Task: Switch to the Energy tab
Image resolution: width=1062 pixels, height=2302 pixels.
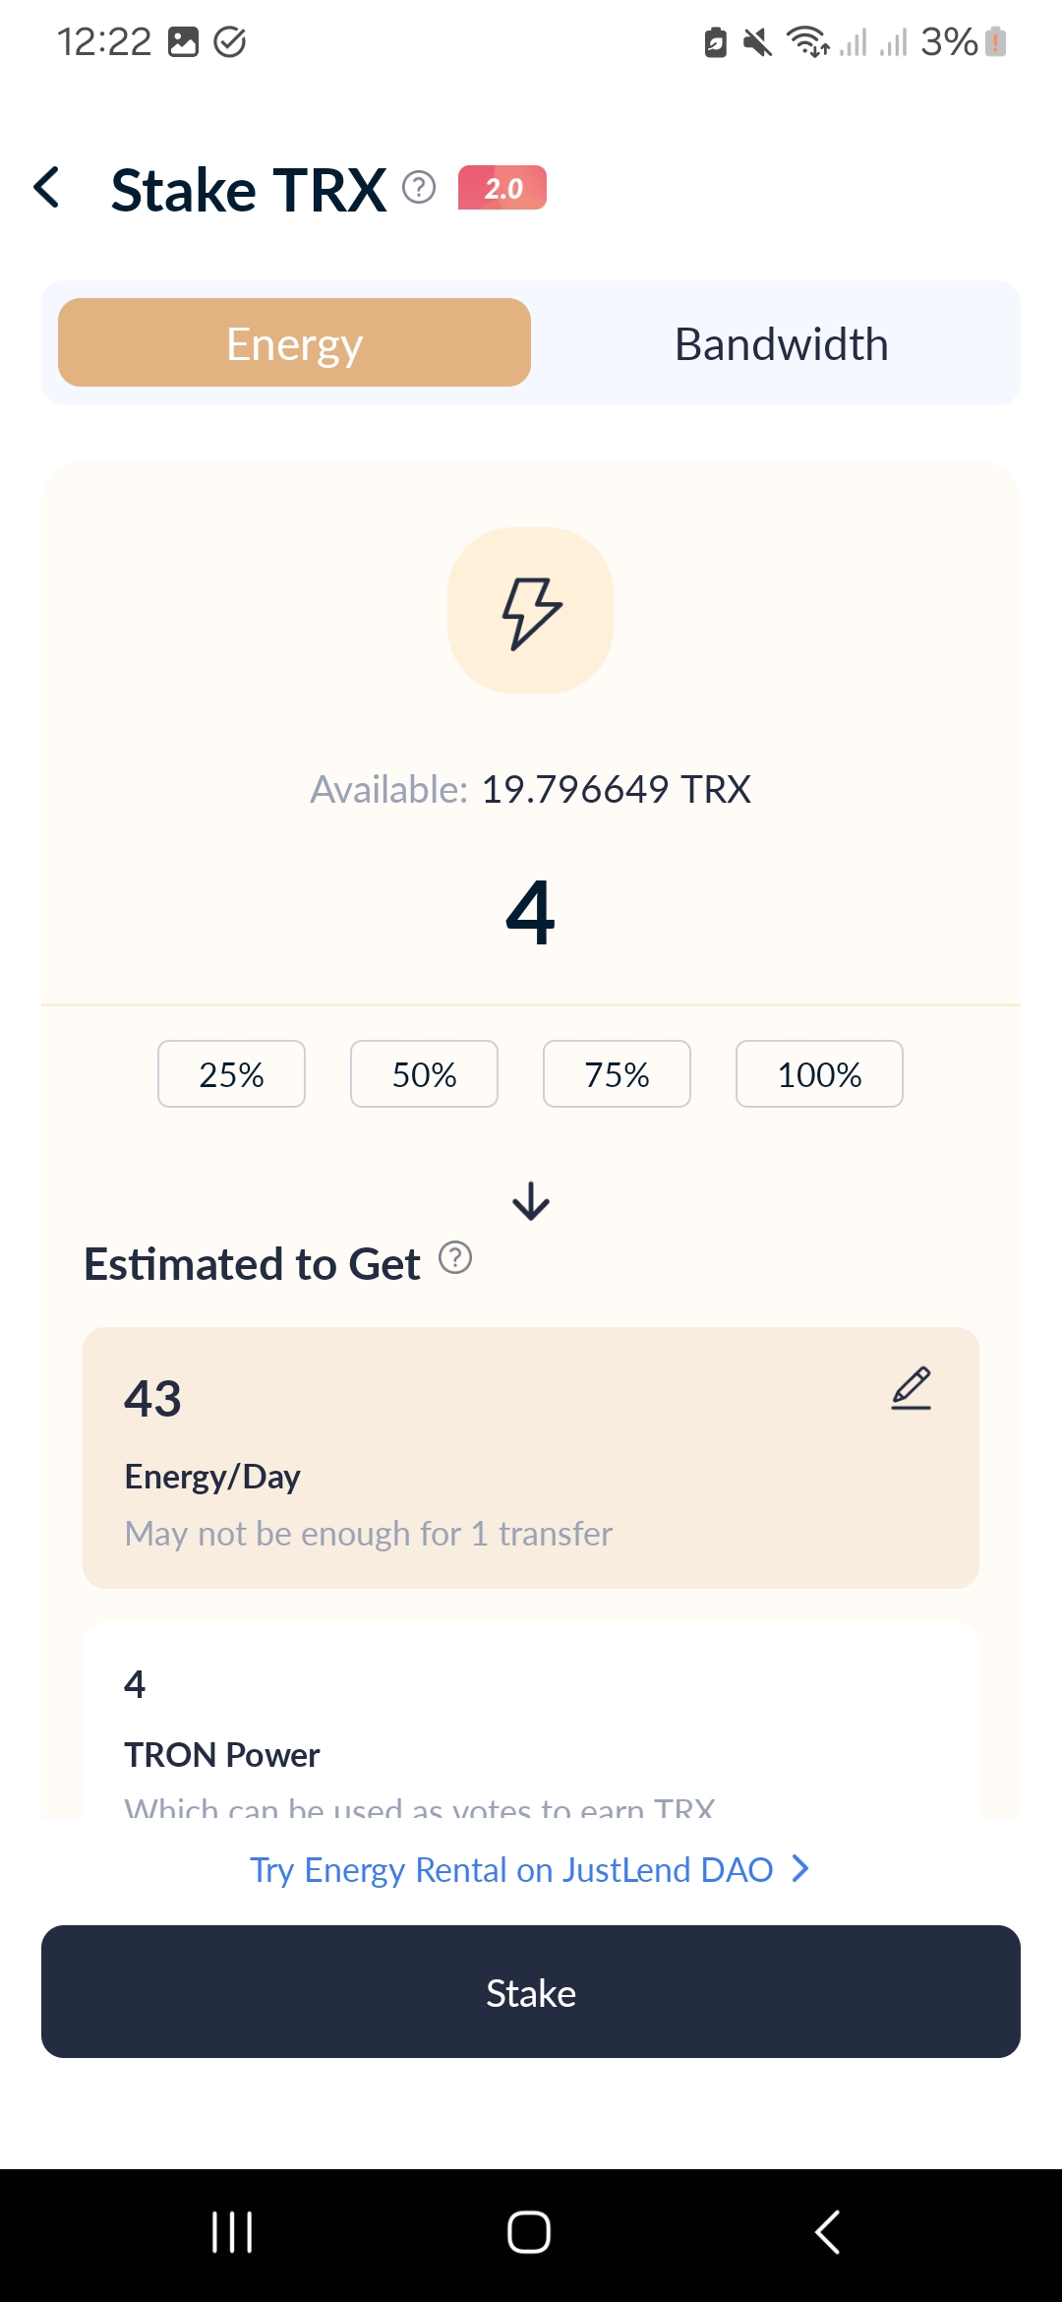Action: pyautogui.click(x=294, y=342)
